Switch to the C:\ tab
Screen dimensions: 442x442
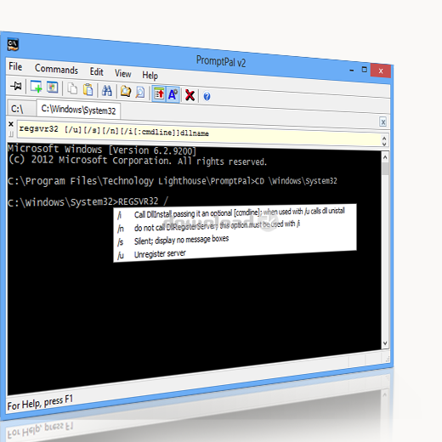(x=17, y=109)
